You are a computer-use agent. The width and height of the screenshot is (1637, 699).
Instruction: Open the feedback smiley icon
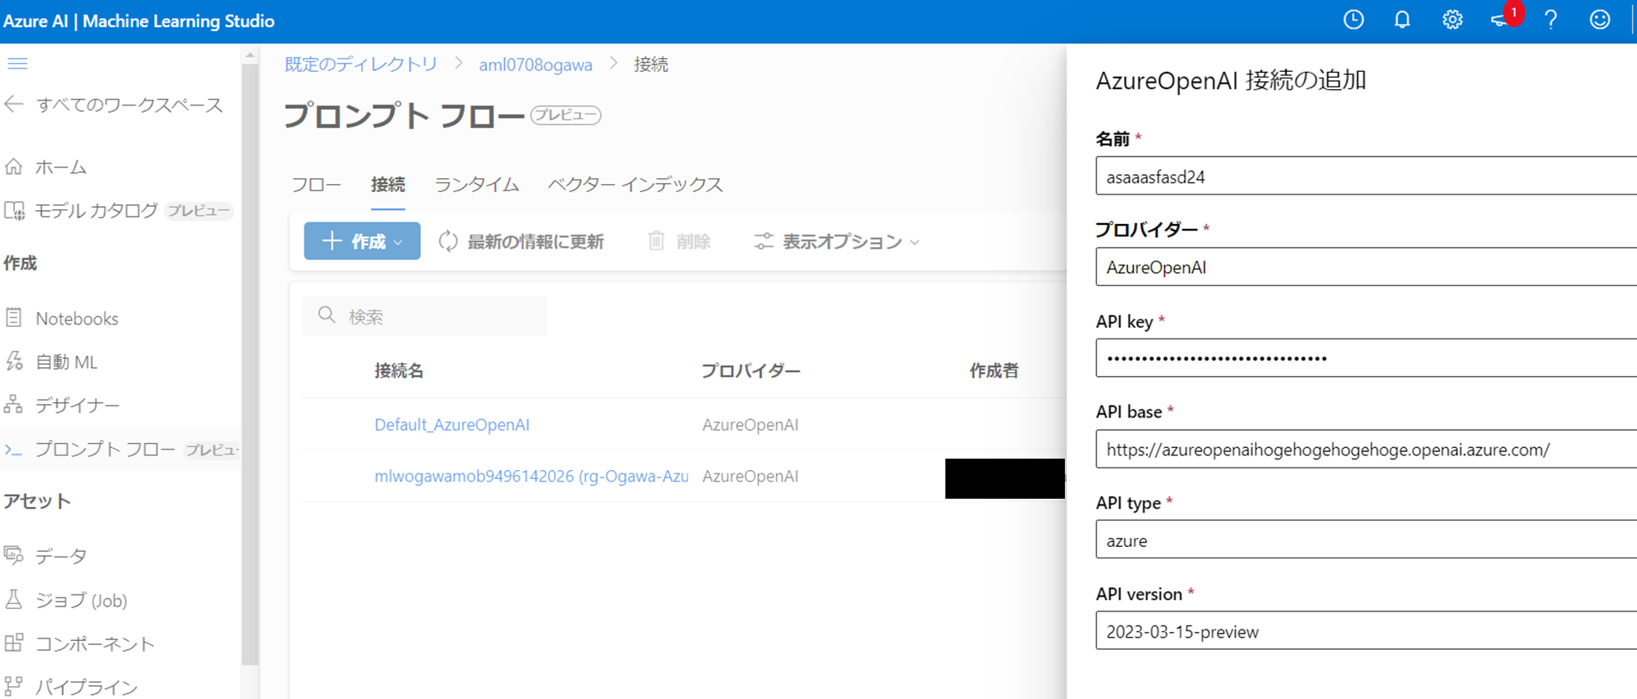click(1600, 20)
